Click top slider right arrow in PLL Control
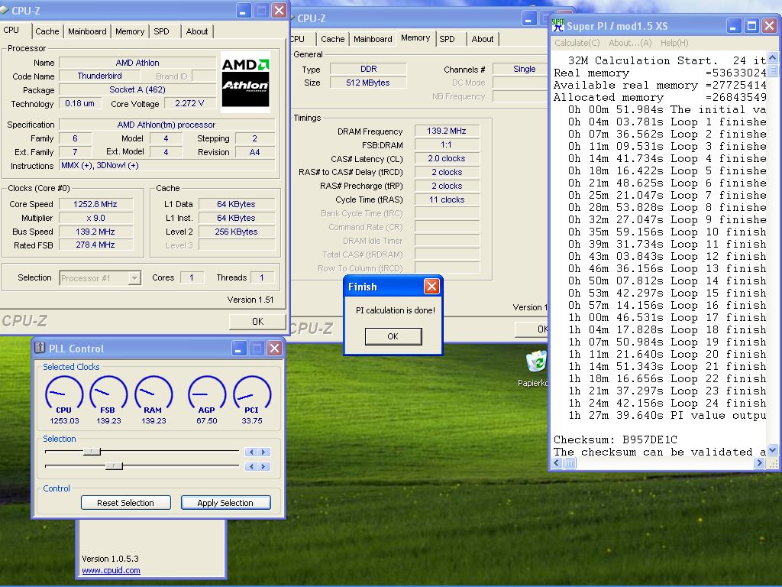Viewport: 782px width, 587px height. click(263, 452)
